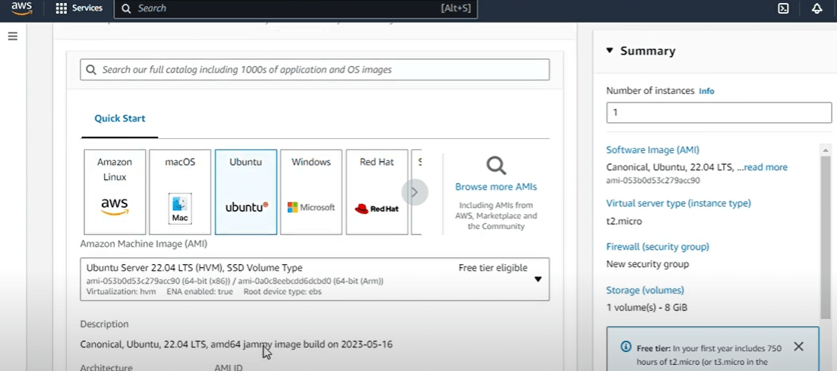Switch to the Quick Start tab

pos(120,118)
